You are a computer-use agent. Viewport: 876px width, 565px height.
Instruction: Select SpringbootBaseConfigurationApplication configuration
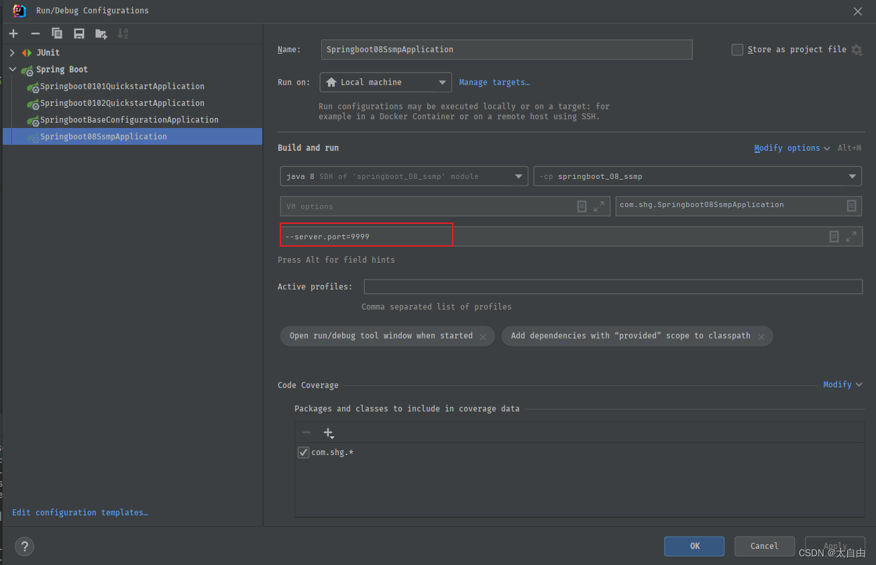[129, 120]
